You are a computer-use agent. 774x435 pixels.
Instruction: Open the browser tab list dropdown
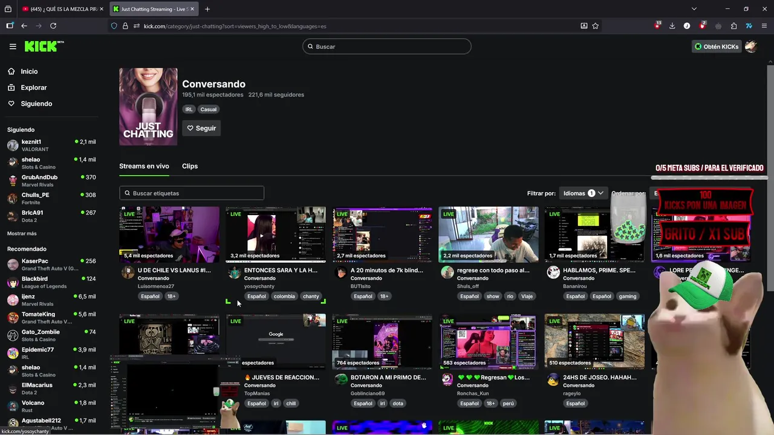coord(694,9)
